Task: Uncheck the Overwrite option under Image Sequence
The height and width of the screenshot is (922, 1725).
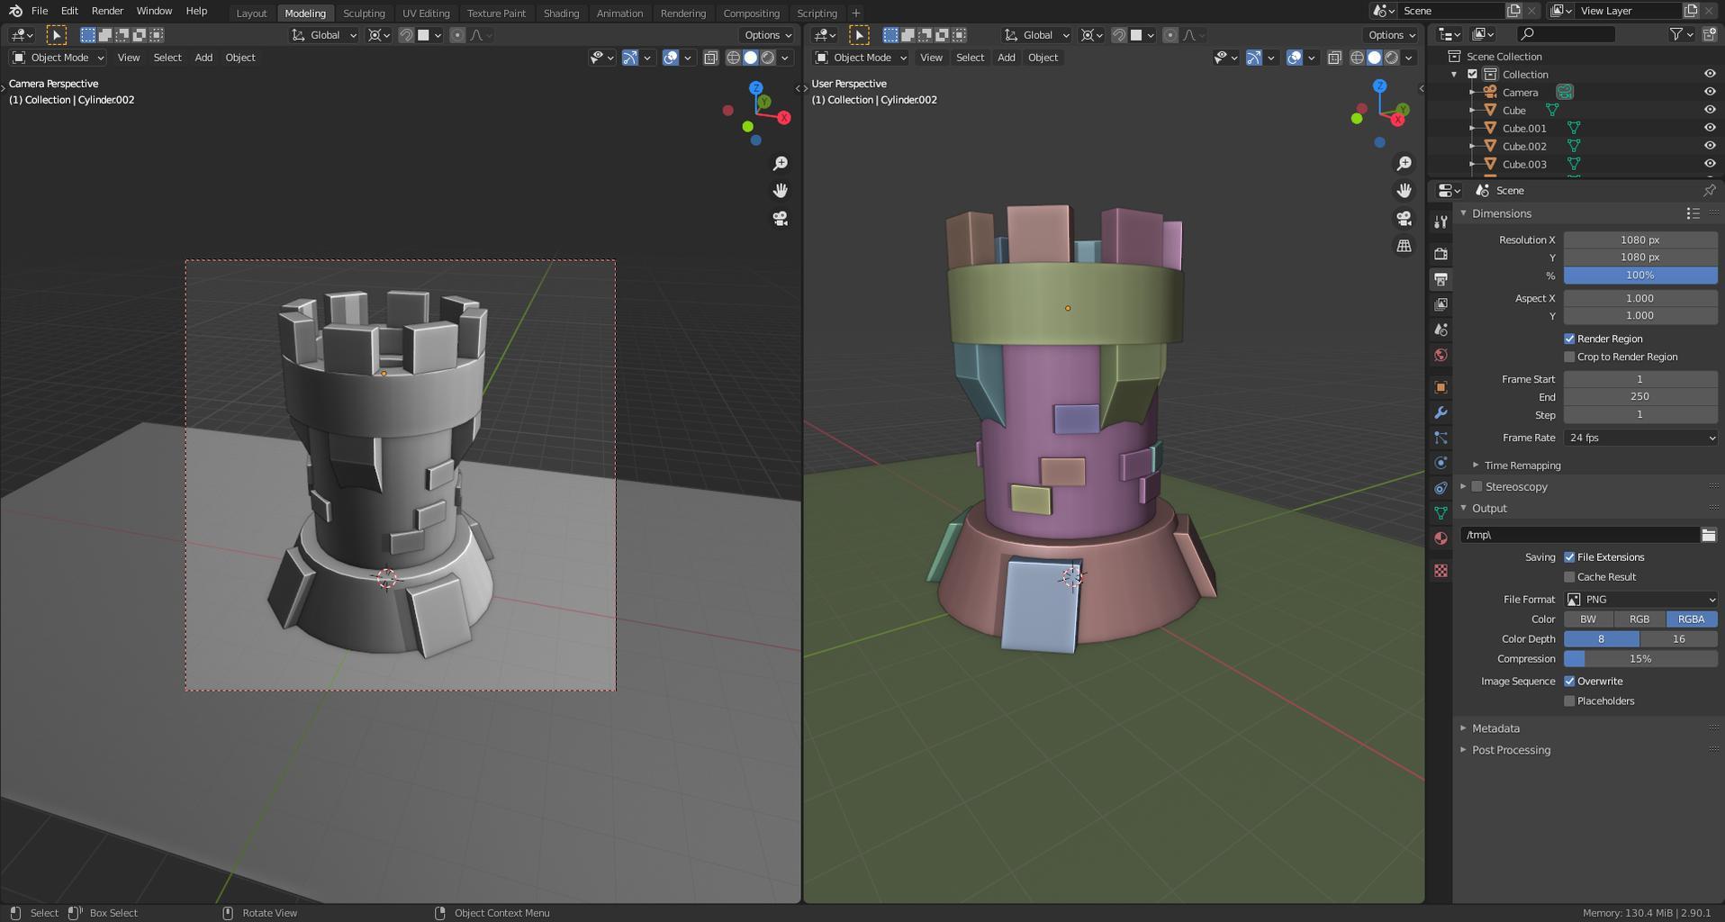Action: 1569,681
